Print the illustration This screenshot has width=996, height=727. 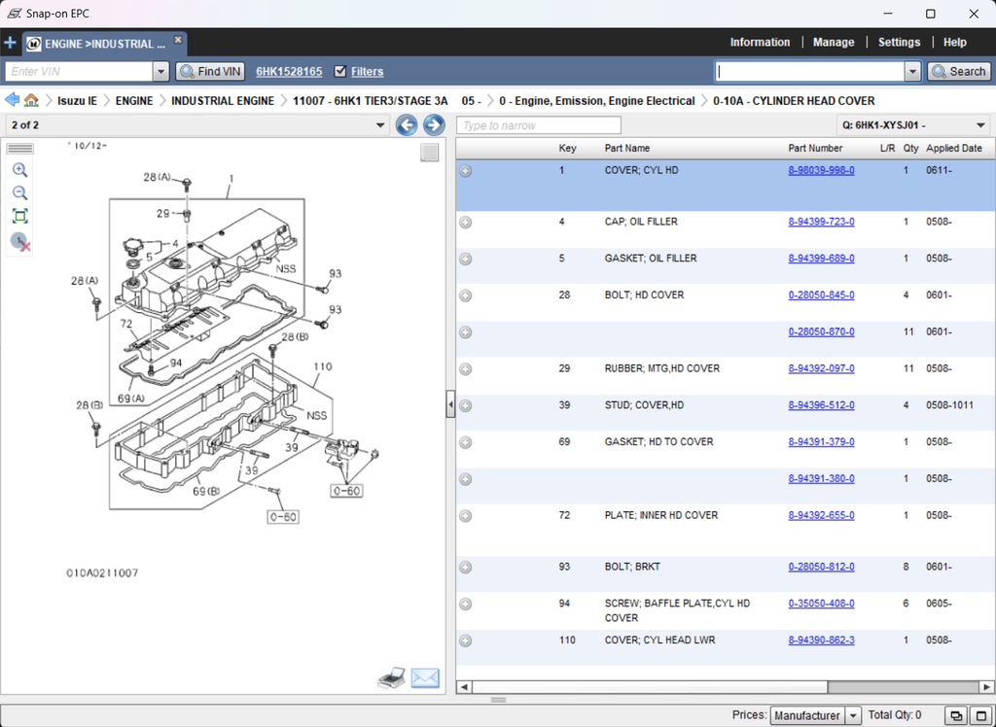point(391,678)
